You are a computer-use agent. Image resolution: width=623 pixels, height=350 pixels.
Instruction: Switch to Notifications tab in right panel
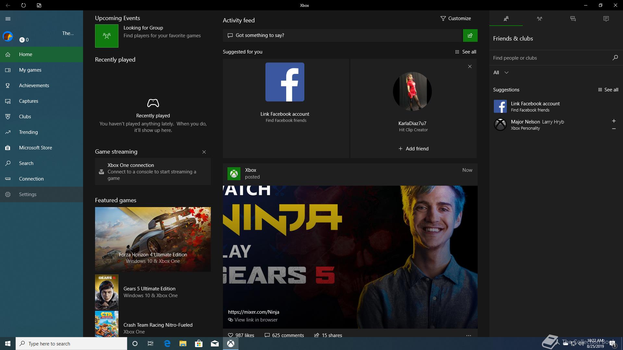[606, 18]
